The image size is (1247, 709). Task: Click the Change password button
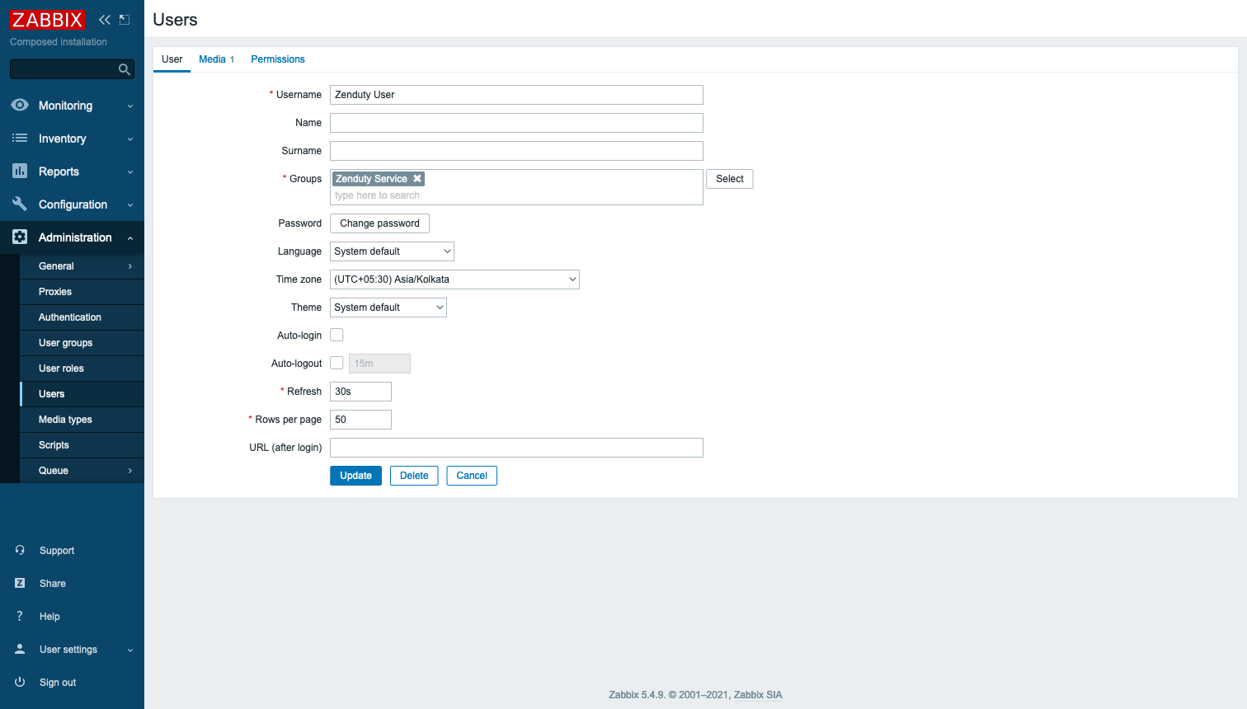(x=379, y=223)
